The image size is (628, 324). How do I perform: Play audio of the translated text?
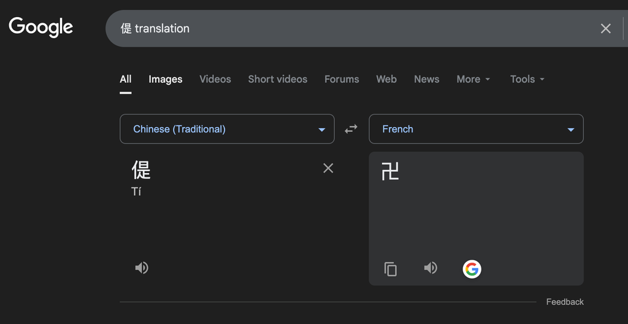click(x=431, y=268)
